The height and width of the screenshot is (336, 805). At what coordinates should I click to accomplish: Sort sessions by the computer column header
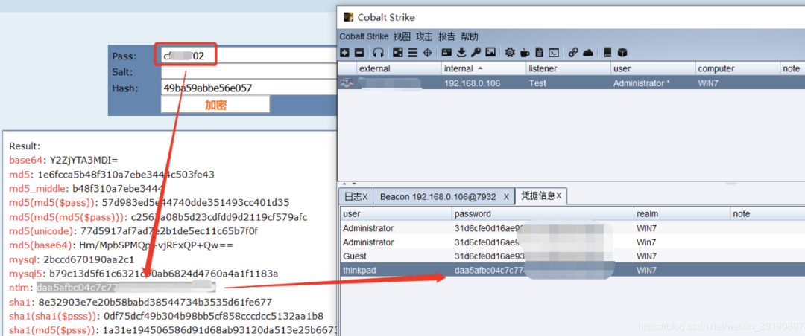738,68
